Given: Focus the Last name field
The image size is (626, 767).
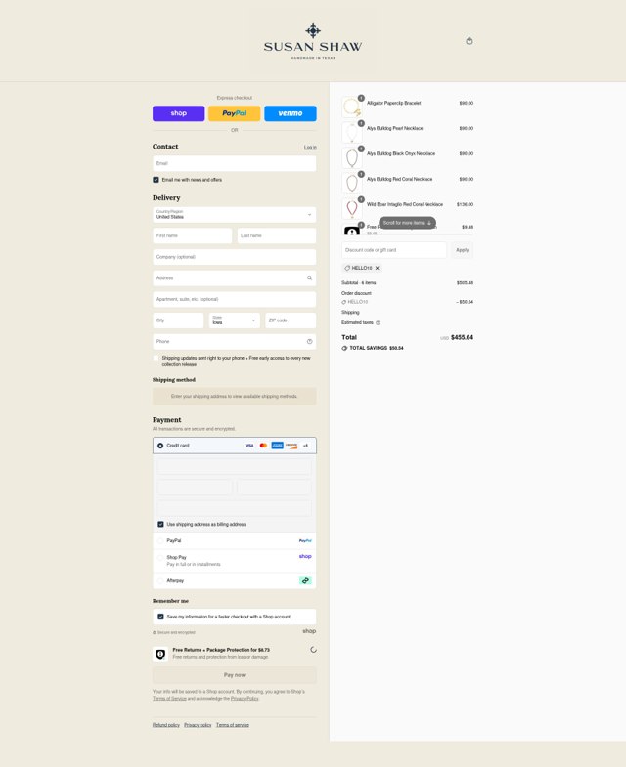Looking at the screenshot, I should point(277,235).
